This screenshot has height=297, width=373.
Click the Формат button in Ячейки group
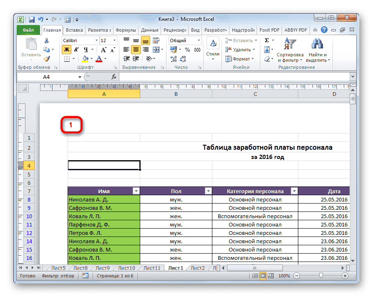241,59
